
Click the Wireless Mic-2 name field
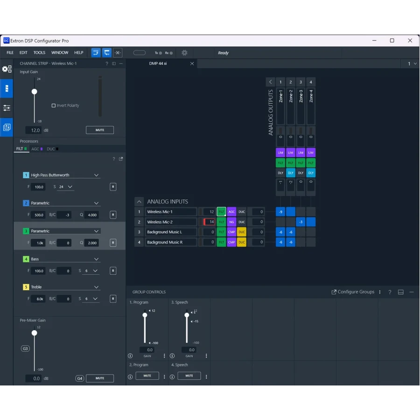pos(171,222)
